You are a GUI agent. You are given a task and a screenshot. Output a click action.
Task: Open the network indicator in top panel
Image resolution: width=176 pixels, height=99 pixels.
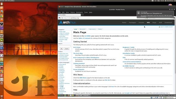click(x=155, y=1)
